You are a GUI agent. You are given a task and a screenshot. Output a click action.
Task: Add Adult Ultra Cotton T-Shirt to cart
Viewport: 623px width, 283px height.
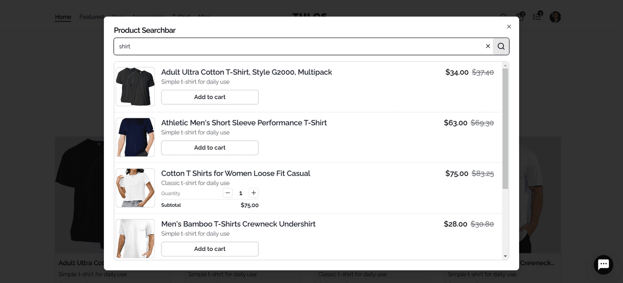pyautogui.click(x=210, y=97)
